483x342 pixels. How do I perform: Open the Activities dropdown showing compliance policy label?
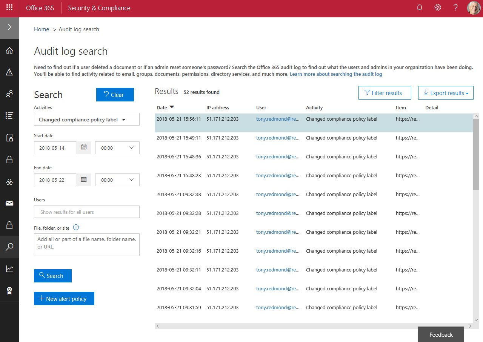[x=86, y=119]
